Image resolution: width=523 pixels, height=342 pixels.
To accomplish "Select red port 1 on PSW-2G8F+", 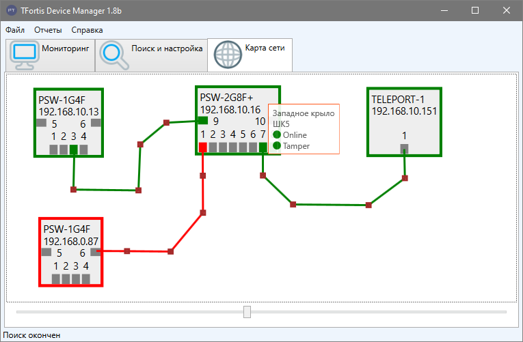I will click(203, 147).
